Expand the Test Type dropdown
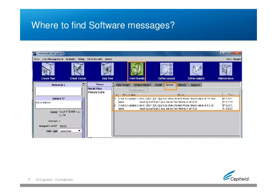Screen dimensions: 277x196 click(78, 131)
